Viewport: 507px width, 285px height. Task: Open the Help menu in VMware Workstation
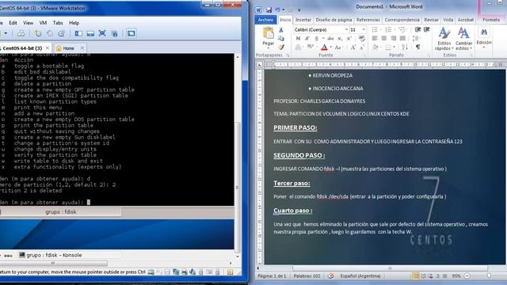[x=74, y=23]
